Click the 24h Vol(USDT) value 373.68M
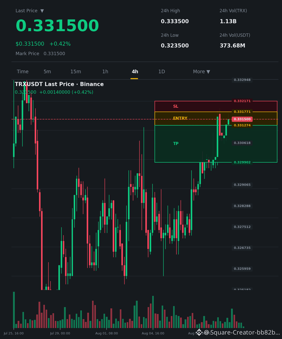282x339 pixels. [233, 46]
